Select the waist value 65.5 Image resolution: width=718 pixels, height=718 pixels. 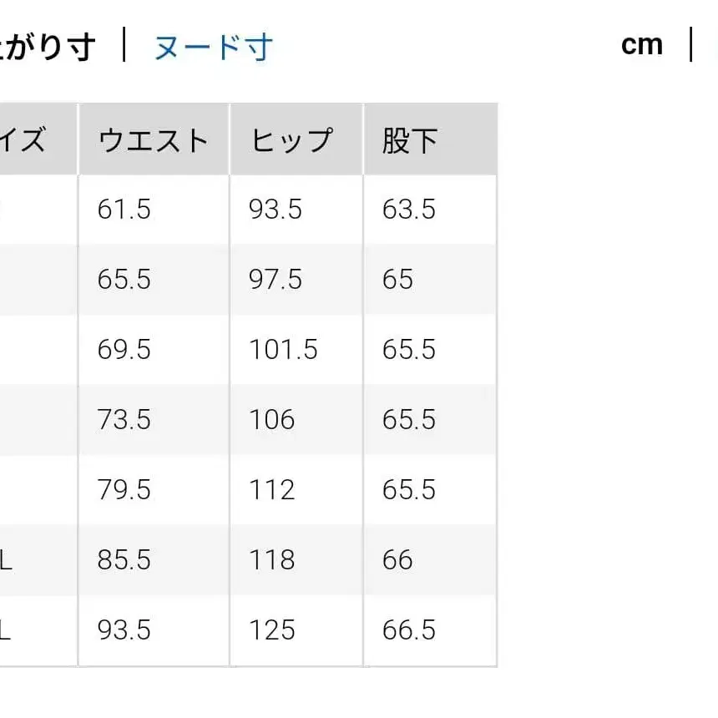click(x=124, y=280)
